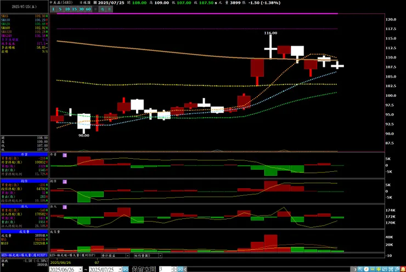Viewport: 406px width, 272px height.
Task: Click the yellow minus zoom-out icon
Action: point(373,269)
